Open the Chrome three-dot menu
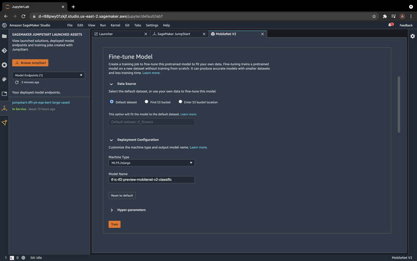The height and width of the screenshot is (261, 417). coord(411,16)
